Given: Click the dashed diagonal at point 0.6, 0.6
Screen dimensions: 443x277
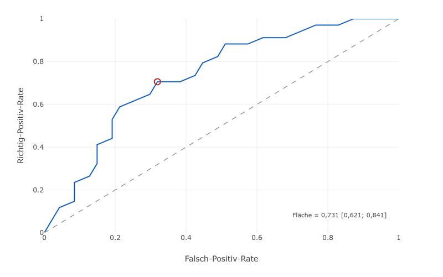Looking at the screenshot, I should click(x=257, y=104).
